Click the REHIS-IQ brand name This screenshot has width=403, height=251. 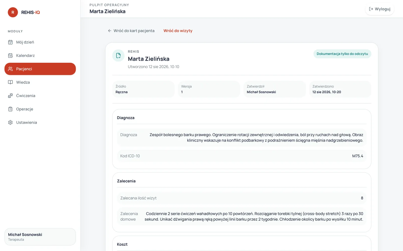pyautogui.click(x=30, y=12)
